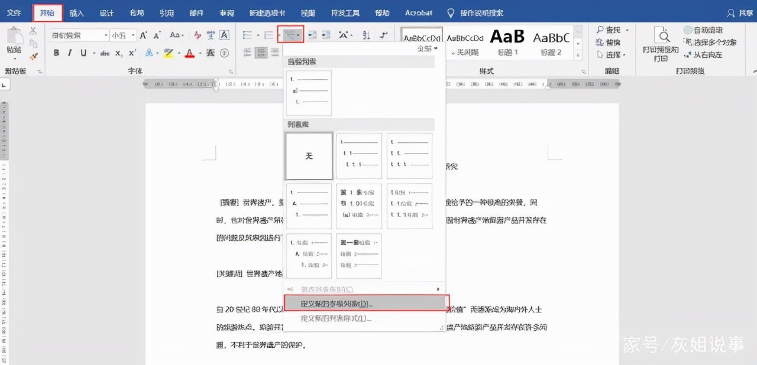Click the highlighted Multilevel List button
The width and height of the screenshot is (757, 365).
292,35
